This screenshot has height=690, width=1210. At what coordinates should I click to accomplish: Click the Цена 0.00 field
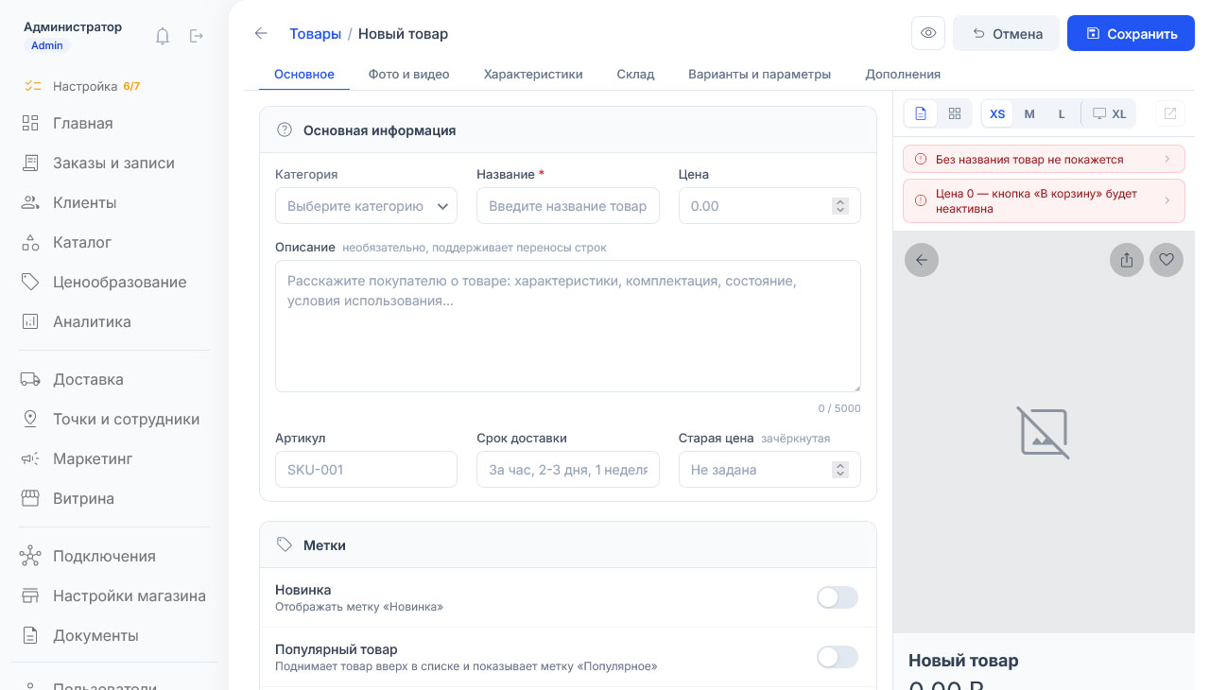[x=769, y=206]
